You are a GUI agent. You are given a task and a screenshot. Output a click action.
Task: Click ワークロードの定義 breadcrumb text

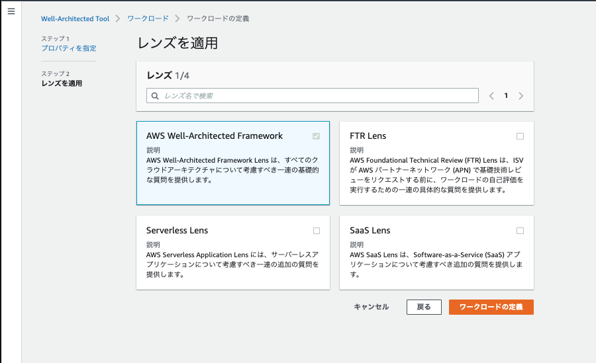pyautogui.click(x=218, y=19)
